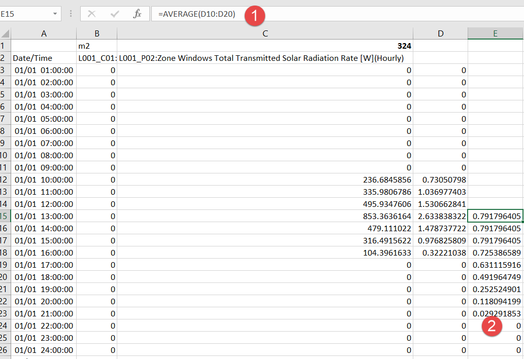Select bold cell with value 324
This screenshot has width=524, height=359.
pos(265,46)
